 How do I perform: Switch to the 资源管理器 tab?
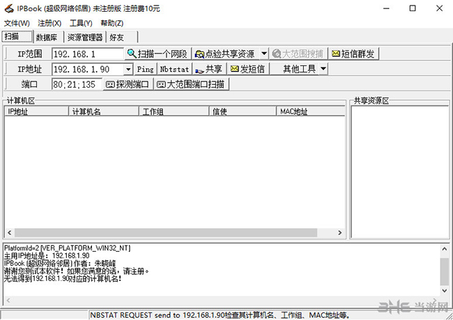click(85, 37)
